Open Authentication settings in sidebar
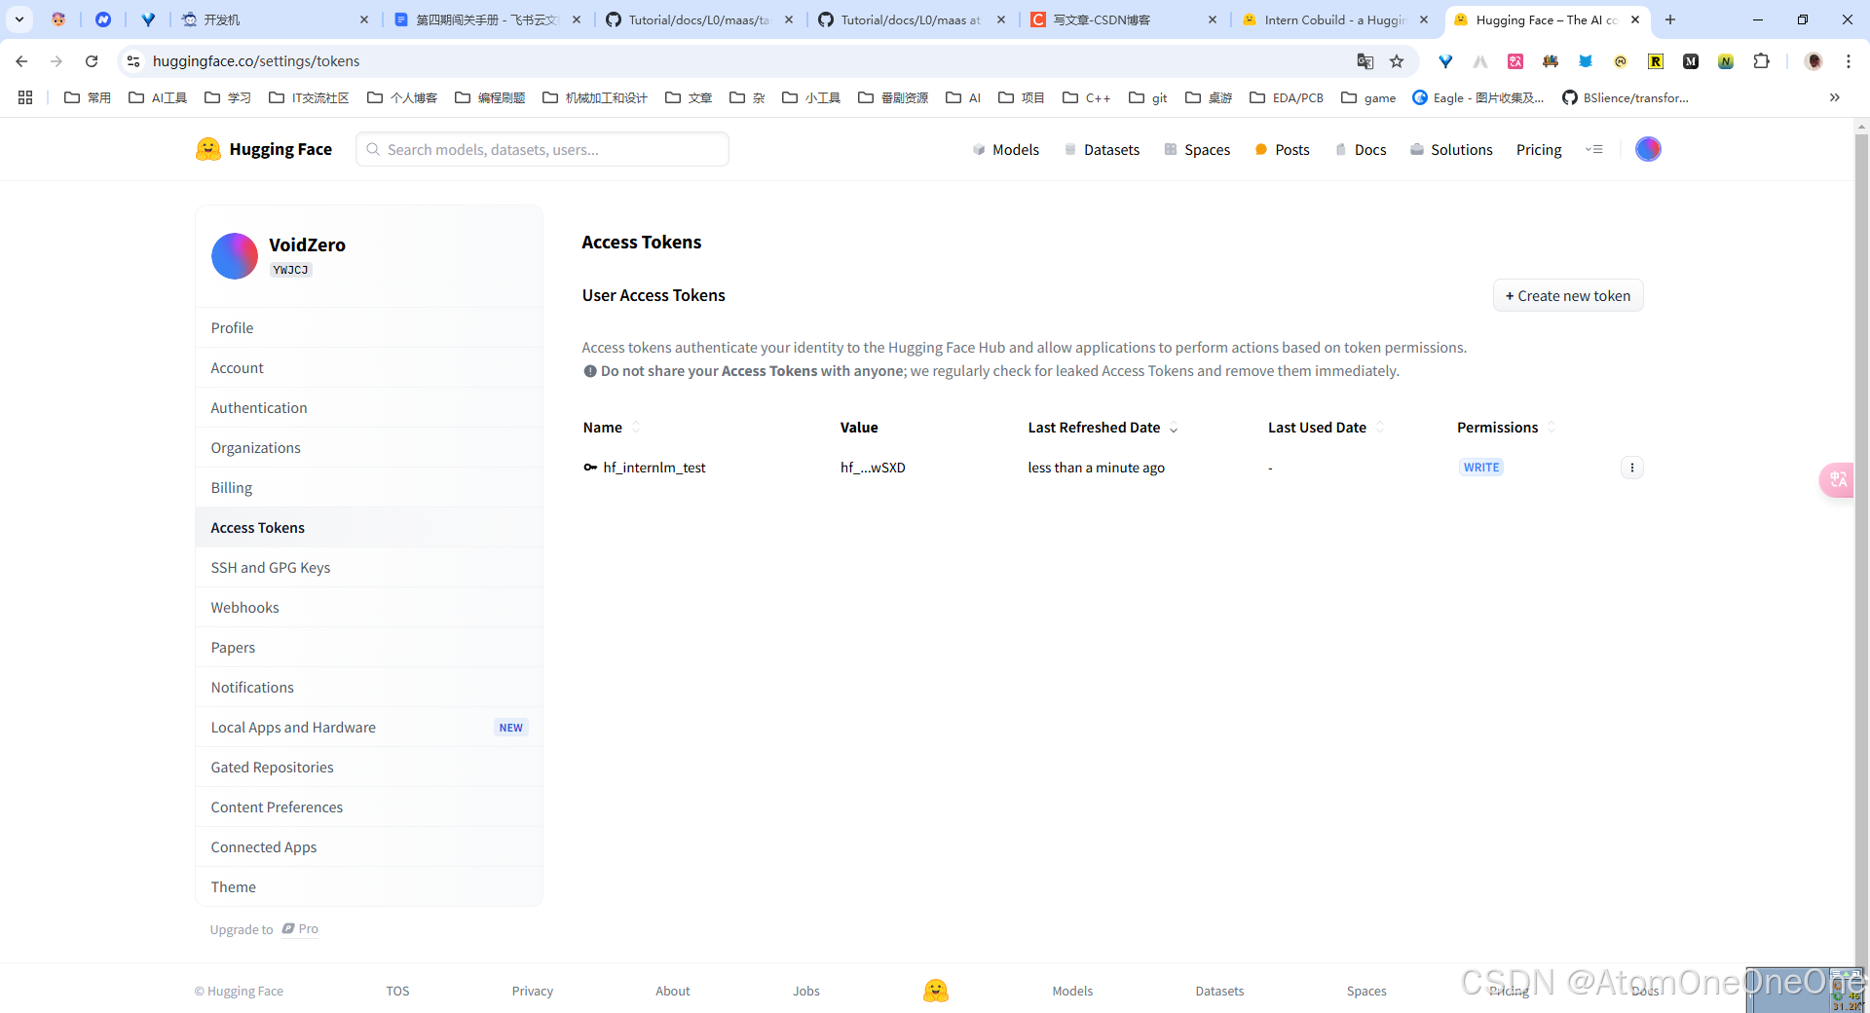Screen dimensions: 1870x1013 [369, 407]
